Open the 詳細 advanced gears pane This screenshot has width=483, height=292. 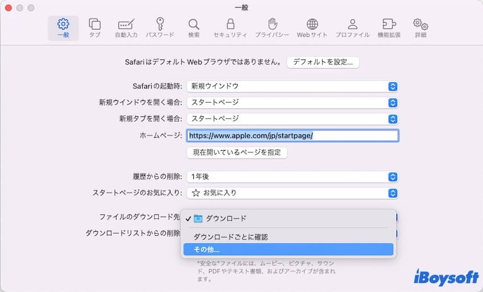point(420,28)
